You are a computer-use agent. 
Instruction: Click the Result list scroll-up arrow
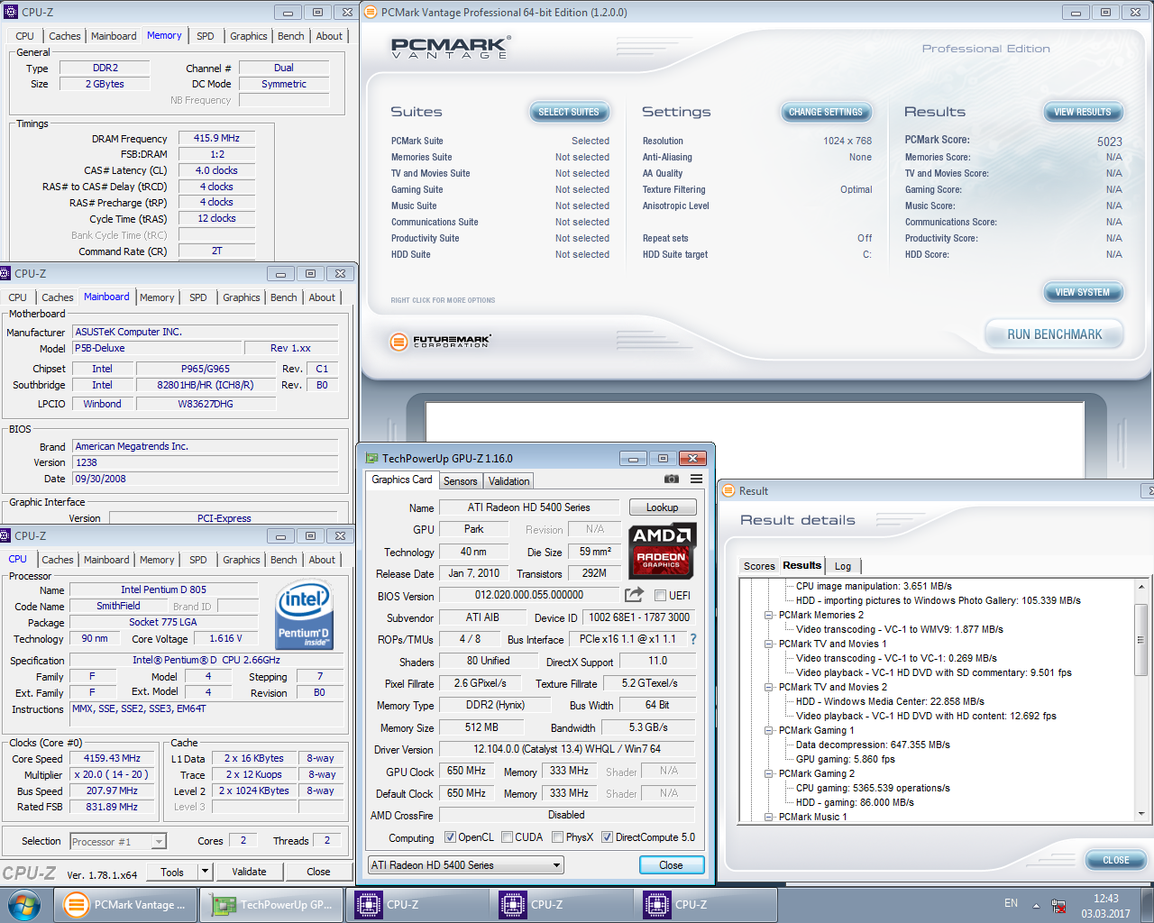1140,587
